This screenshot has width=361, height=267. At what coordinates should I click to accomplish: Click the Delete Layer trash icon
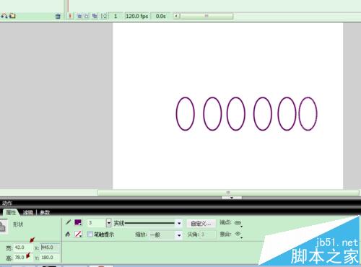(58, 16)
